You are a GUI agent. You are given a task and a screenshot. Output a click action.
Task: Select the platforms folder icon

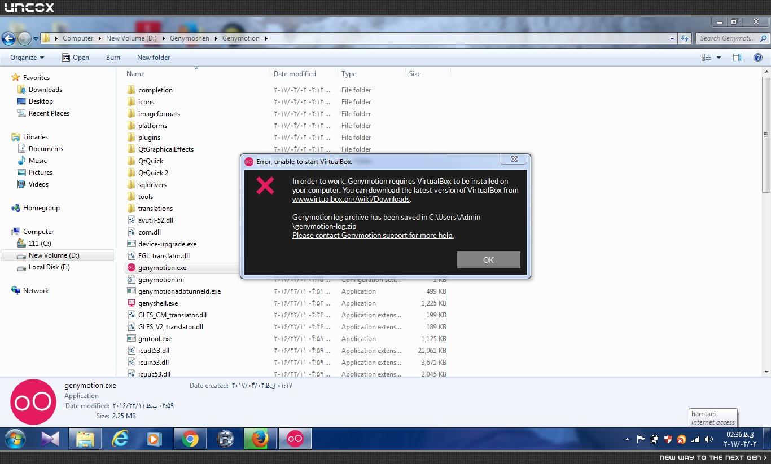[131, 126]
